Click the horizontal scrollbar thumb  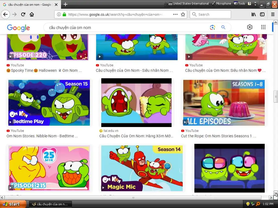point(133,197)
